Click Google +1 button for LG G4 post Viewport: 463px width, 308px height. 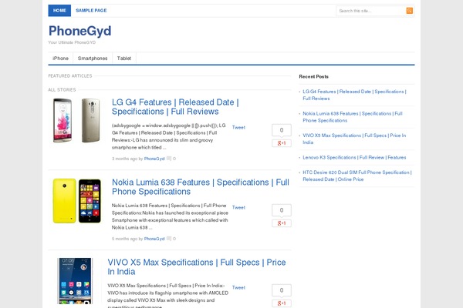click(282, 143)
